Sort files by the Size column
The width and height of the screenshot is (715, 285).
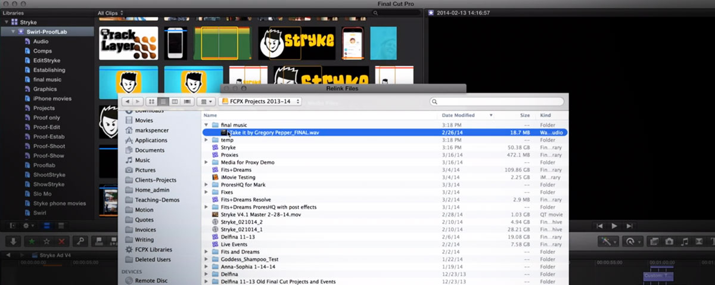514,115
